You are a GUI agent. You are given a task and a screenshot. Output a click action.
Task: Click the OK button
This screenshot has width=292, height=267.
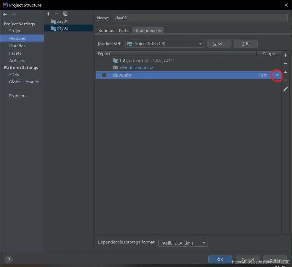(220, 259)
